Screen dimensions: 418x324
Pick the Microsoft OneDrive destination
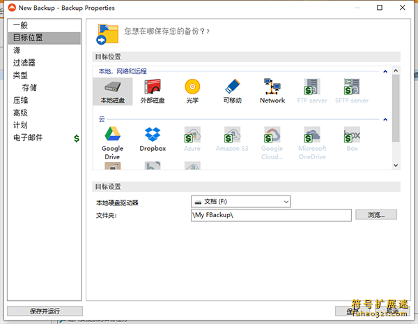pyautogui.click(x=312, y=143)
